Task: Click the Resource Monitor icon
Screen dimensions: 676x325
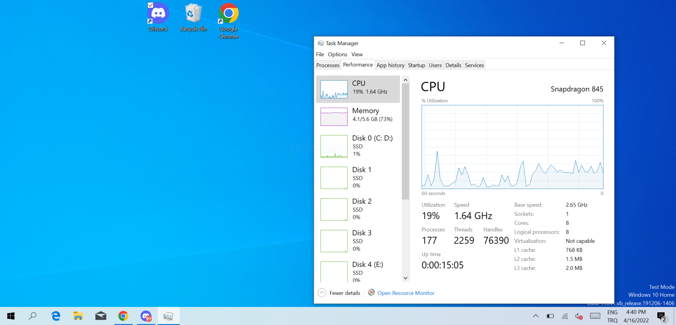Action: [371, 292]
